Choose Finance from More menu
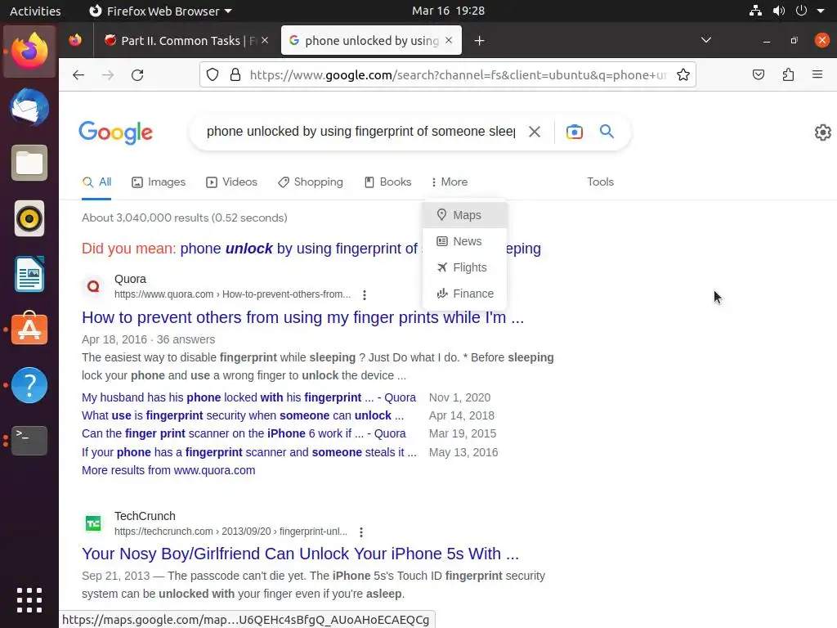Image resolution: width=837 pixels, height=628 pixels. click(464, 294)
